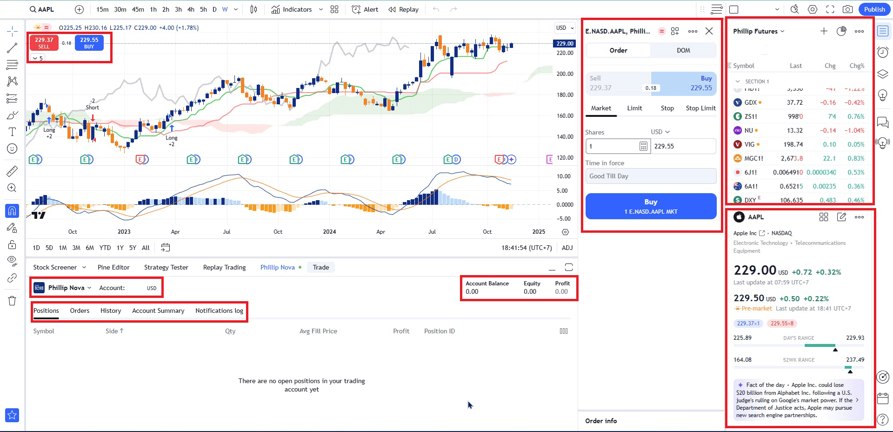The height and width of the screenshot is (432, 893).
Task: Select the trend line drawing tool
Action: (x=12, y=48)
